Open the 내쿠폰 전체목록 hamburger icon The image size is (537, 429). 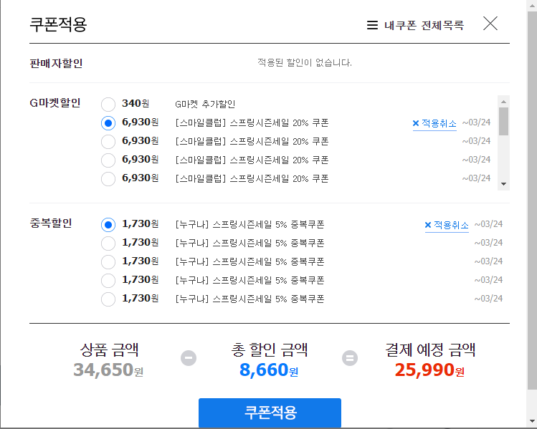(372, 25)
